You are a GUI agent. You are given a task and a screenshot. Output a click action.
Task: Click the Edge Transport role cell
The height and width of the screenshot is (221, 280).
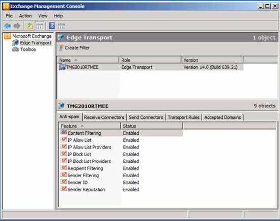(x=137, y=67)
